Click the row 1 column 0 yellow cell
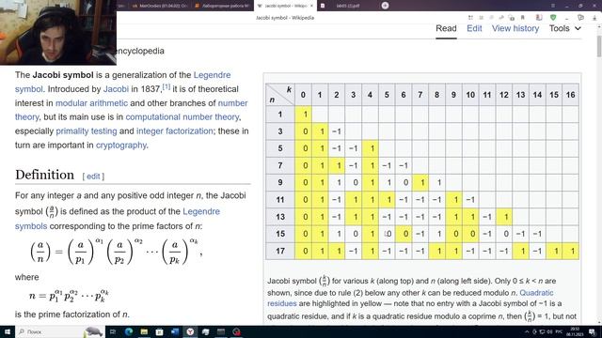Viewport: 602px width, 338px height. 303,115
